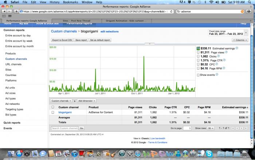This screenshot has height=160, width=255.
Task: Open the blogorigami channel link
Action: (65, 113)
